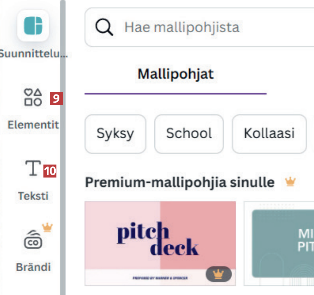The image size is (314, 295).
Task: Select the Syksy category chip
Action: click(x=115, y=133)
